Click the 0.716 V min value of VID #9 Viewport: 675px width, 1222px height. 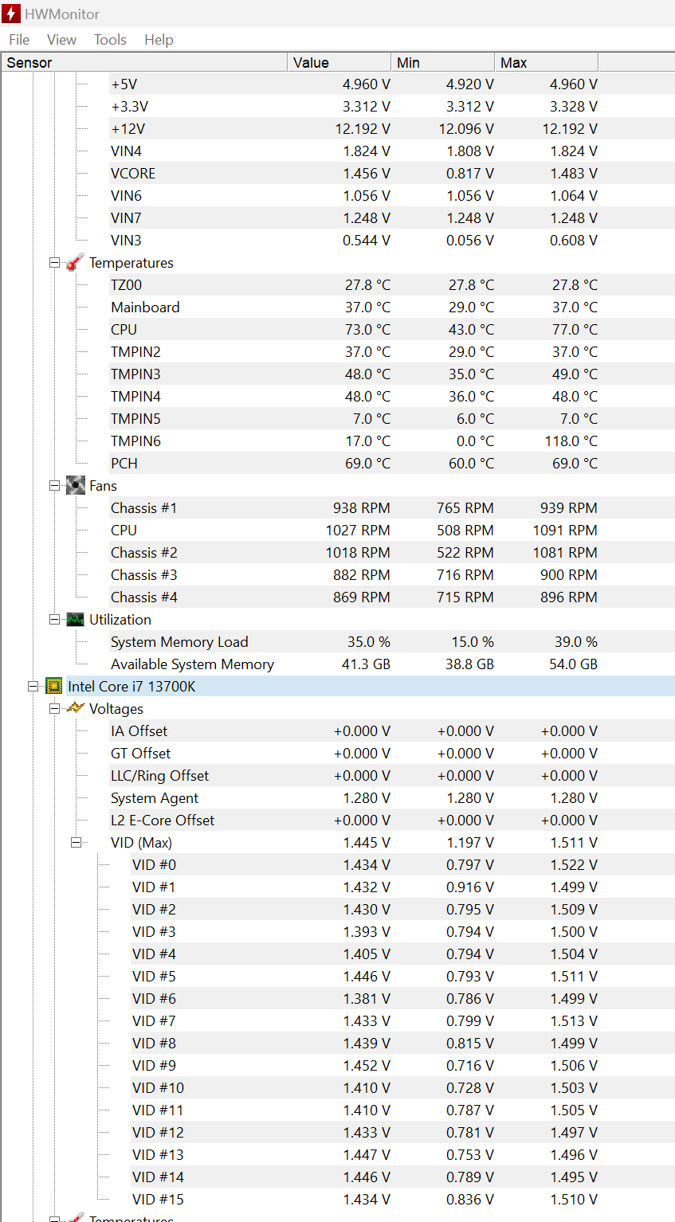tap(470, 1065)
